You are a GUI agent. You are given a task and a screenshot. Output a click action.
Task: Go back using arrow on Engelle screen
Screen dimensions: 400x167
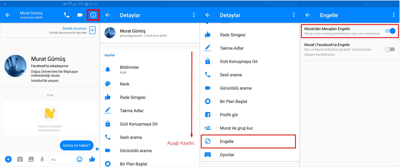[308, 15]
